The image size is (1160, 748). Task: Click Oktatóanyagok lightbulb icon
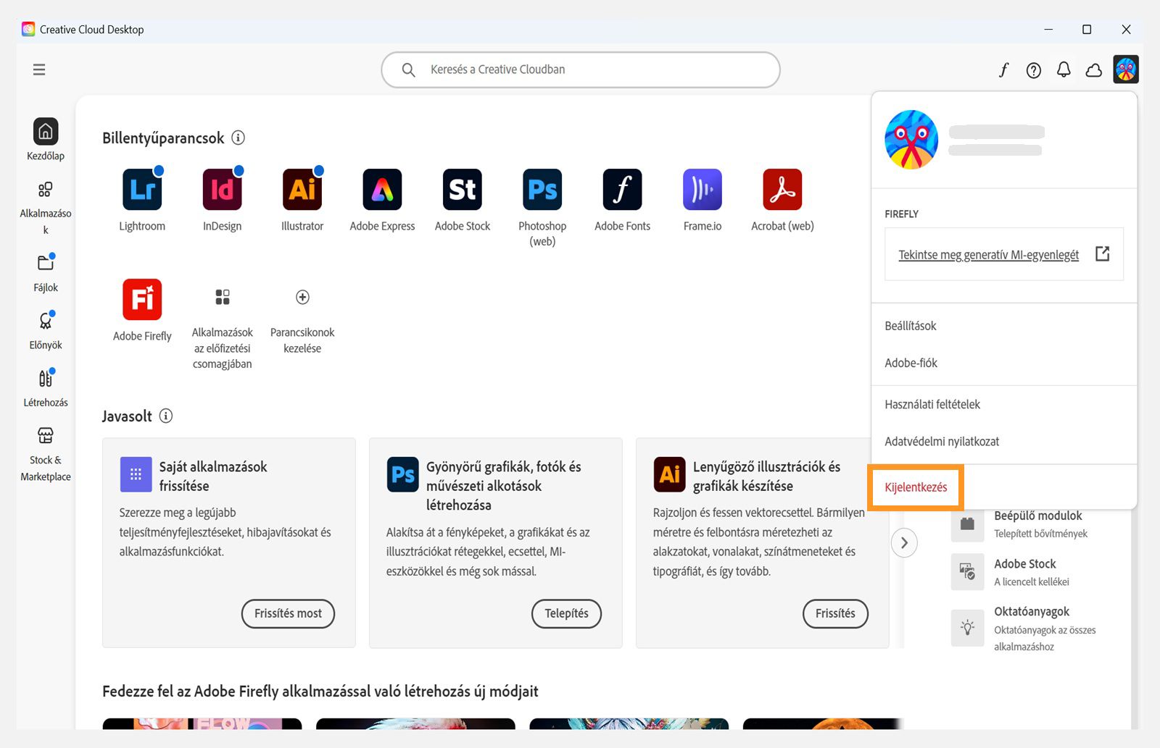click(x=967, y=628)
